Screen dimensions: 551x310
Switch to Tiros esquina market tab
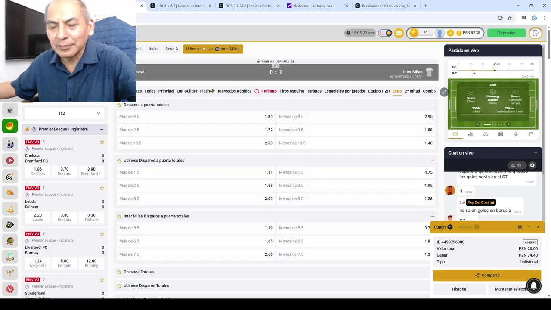(x=291, y=91)
